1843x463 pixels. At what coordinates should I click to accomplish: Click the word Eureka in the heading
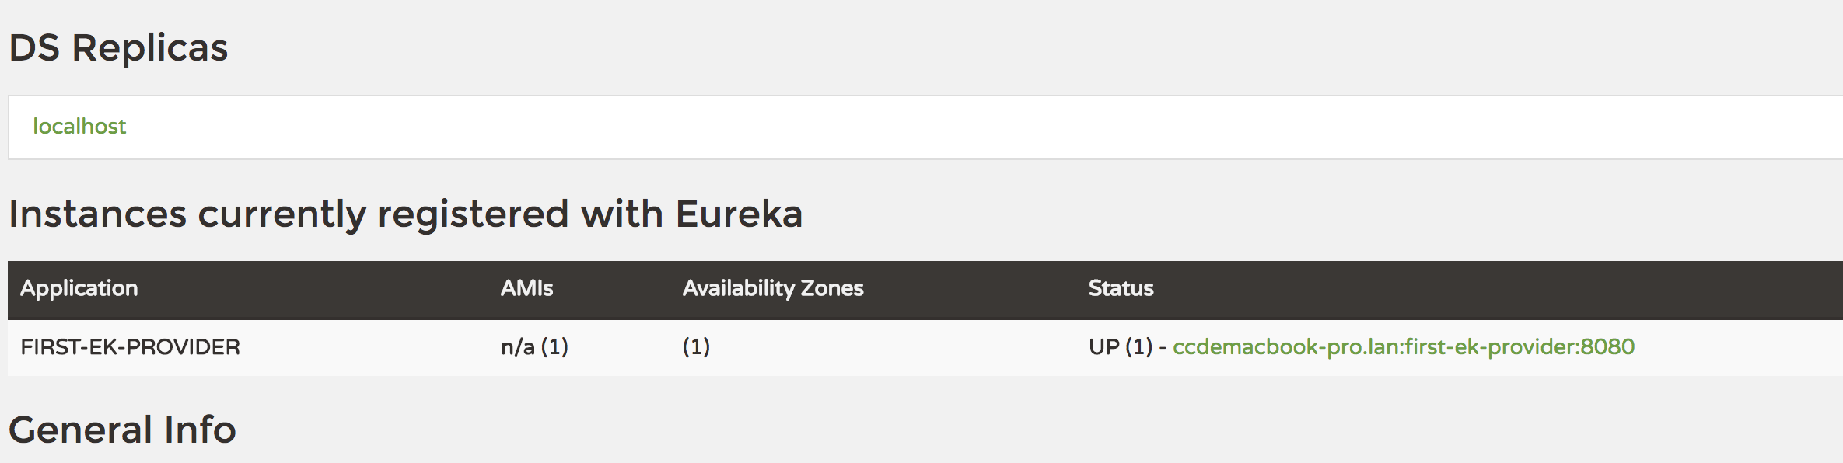pos(738,214)
